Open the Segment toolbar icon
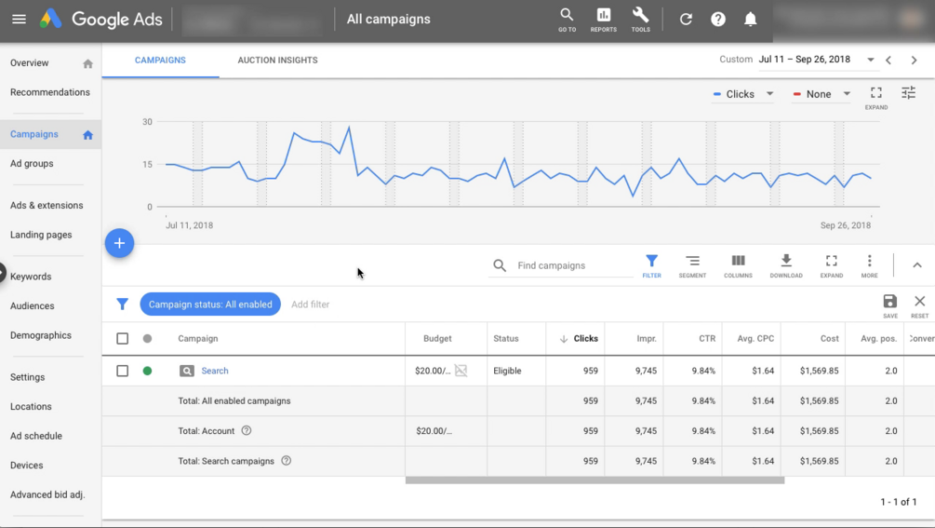This screenshot has height=528, width=935. [692, 266]
